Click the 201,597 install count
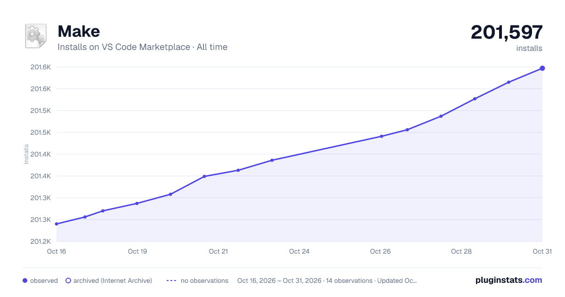Screen dimensions: 565x297 click(x=507, y=32)
